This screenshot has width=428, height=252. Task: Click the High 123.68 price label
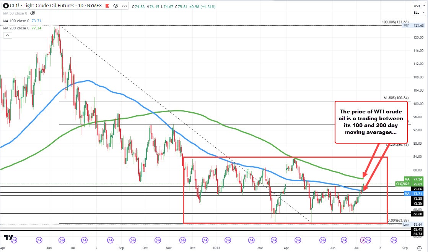(x=413, y=25)
